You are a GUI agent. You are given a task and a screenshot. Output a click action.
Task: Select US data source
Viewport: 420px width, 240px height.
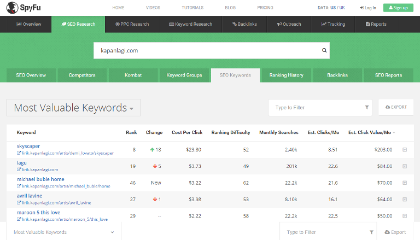[x=333, y=8]
